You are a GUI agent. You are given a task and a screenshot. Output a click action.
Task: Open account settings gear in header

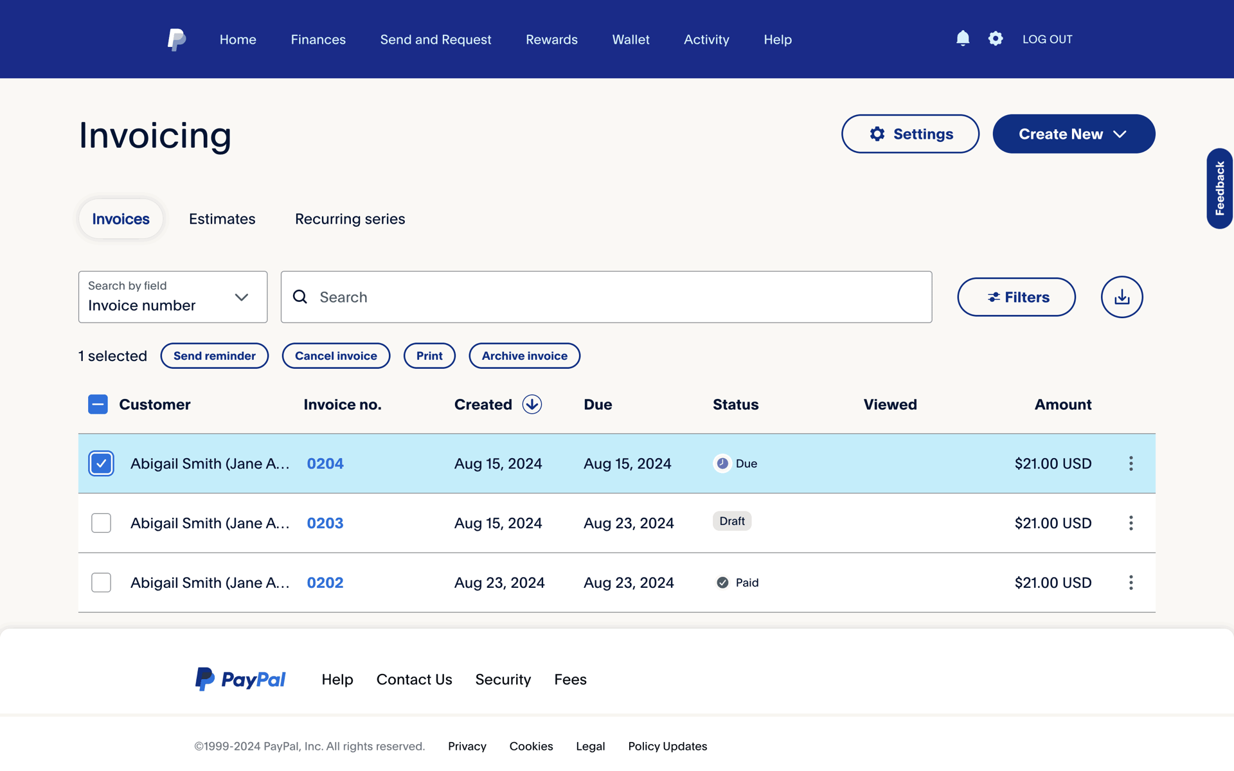(996, 39)
